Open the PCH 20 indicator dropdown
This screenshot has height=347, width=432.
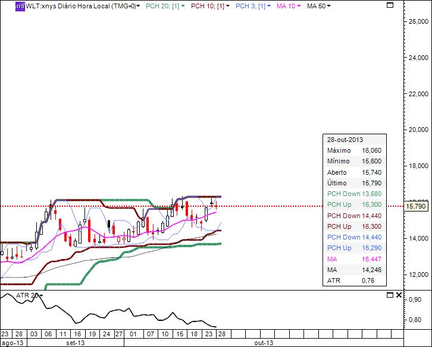tap(183, 6)
